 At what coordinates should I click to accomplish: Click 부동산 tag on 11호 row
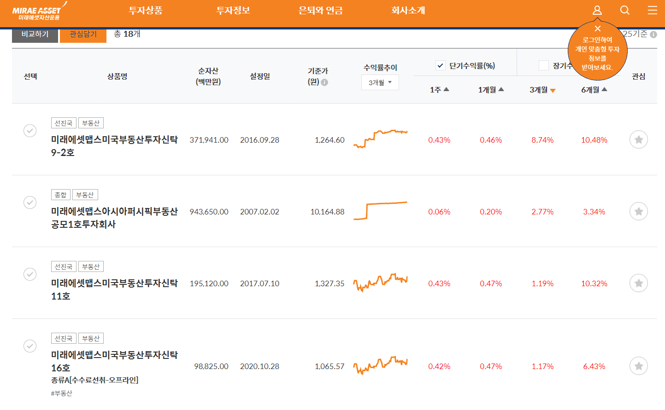(91, 266)
